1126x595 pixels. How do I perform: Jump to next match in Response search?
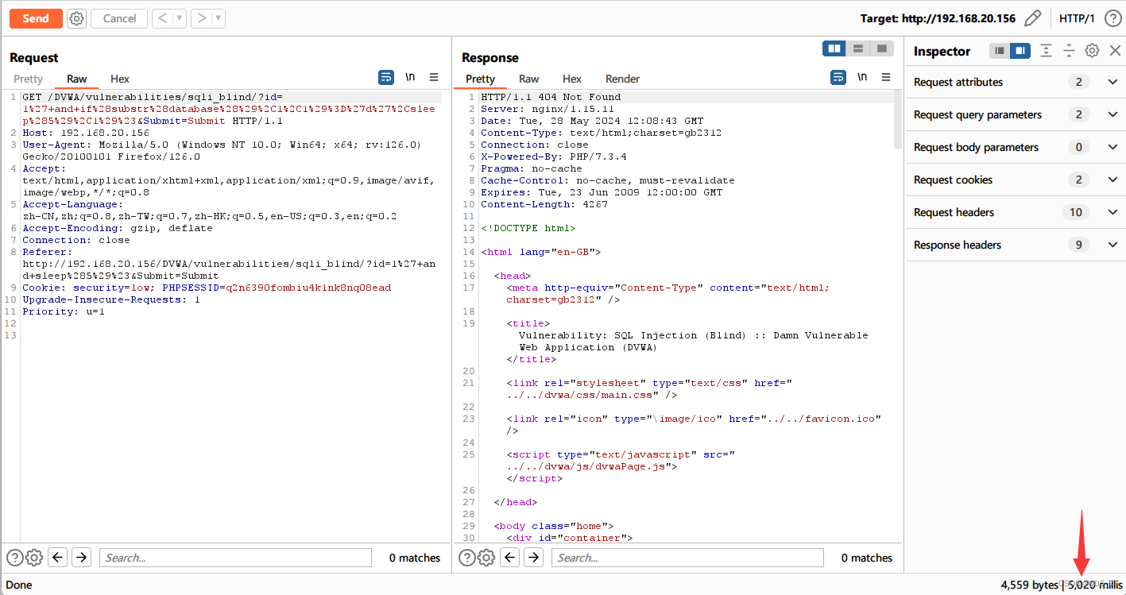(534, 558)
